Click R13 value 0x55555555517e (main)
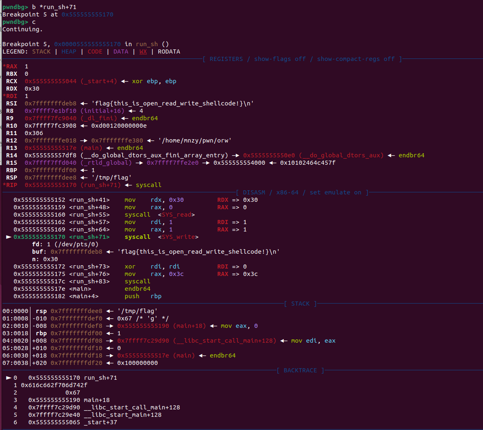This screenshot has width=483, height=430. (x=63, y=148)
